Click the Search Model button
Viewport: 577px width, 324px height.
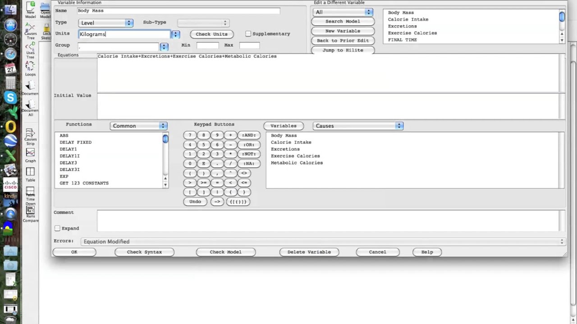tap(343, 21)
